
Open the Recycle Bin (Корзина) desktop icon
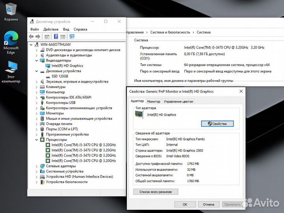click(x=11, y=12)
